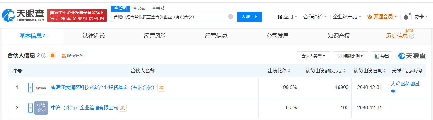Click the notification bell in the header
This screenshot has height=120, width=433.
406,17
